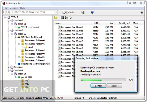Click byte size 3.418.112
Viewport: 147px width, 102px height.
pos(126,34)
